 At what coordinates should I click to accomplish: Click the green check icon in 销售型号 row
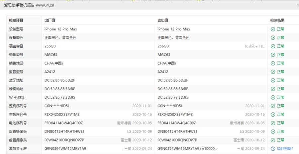point(273,55)
